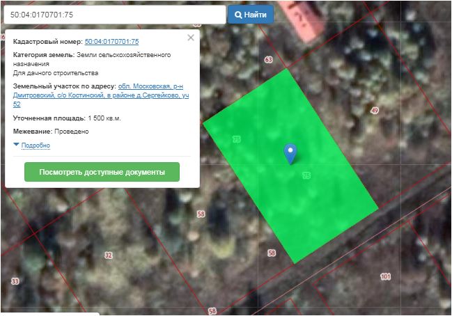Image resolution: width=452 pixels, height=316 pixels.
Task: Click the blue map pin marker
Action: click(291, 153)
